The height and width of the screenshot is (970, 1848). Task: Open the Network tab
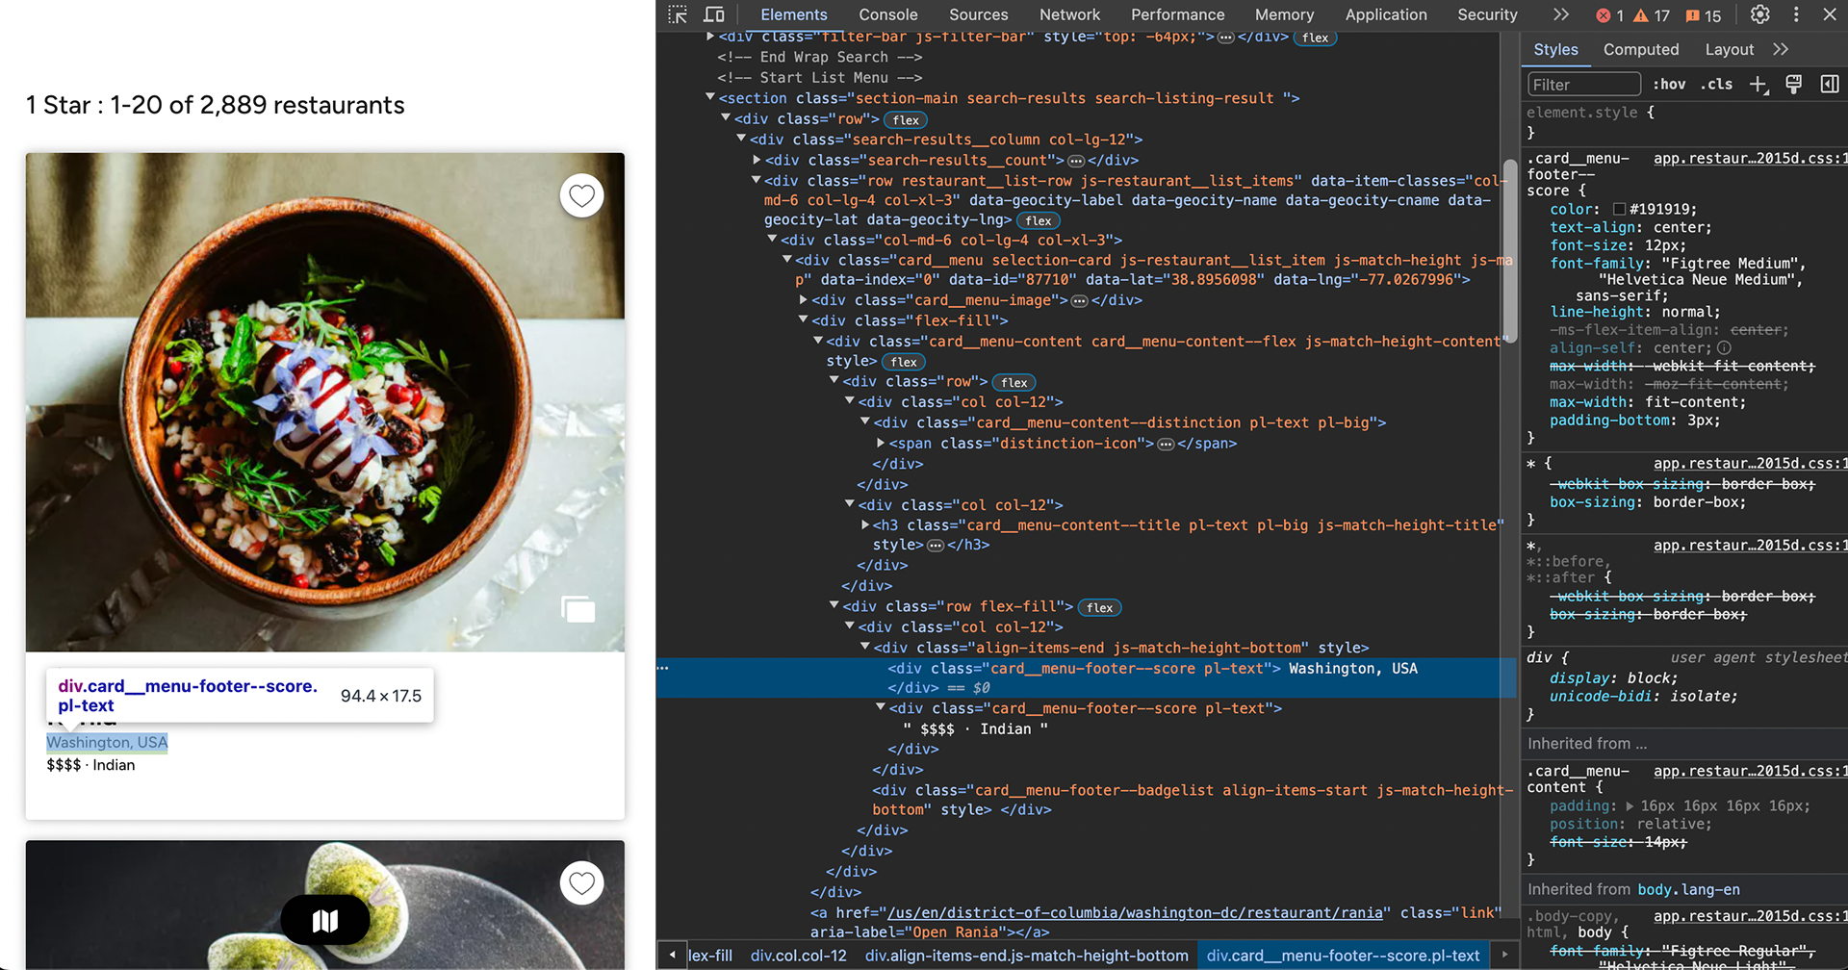tap(1069, 14)
